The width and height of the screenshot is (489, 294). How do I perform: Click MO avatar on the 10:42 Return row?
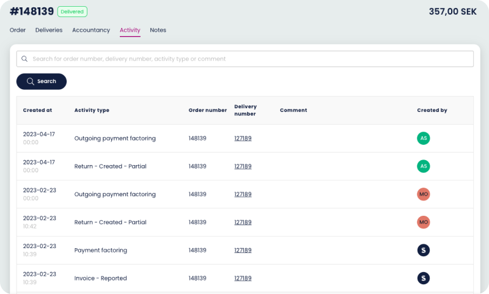pos(423,222)
